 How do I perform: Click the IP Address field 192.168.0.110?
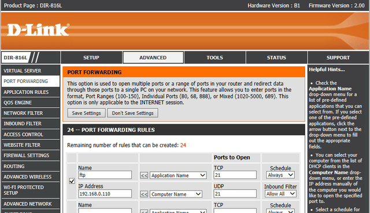105,194
